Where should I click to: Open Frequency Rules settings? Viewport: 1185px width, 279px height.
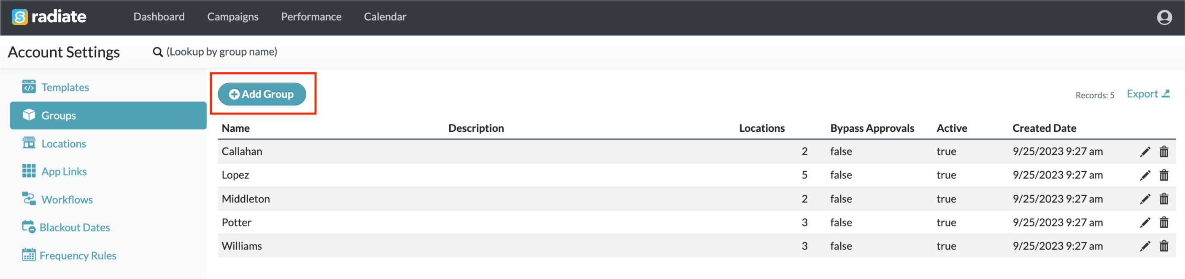[78, 255]
